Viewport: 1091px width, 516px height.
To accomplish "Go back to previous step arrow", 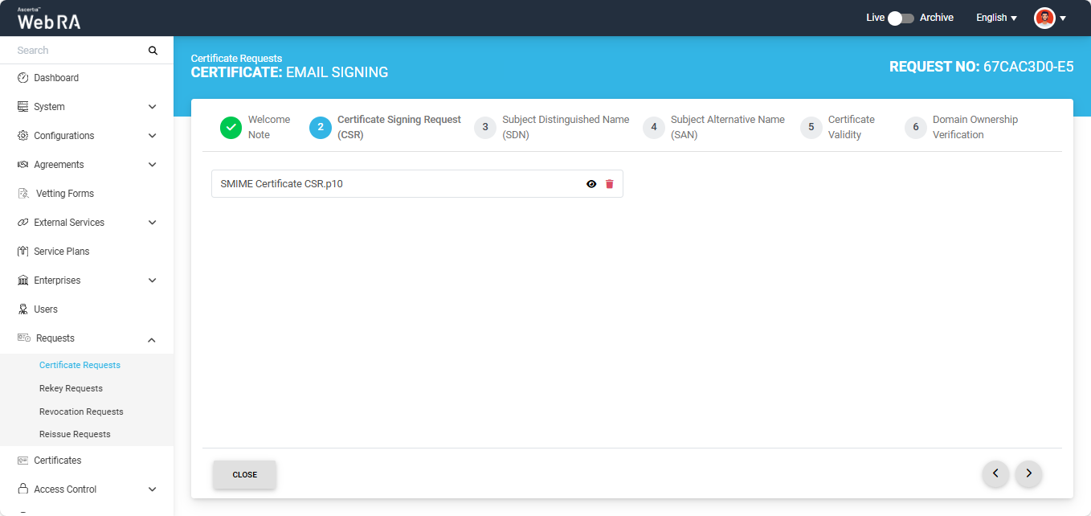I will pos(995,474).
